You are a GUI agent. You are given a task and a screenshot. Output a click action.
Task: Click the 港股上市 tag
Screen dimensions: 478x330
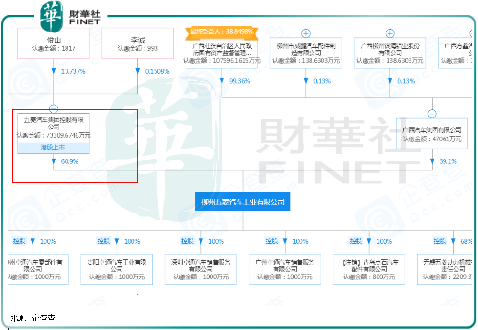click(53, 148)
